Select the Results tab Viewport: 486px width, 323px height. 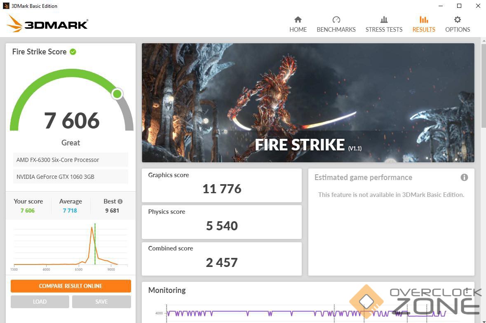[x=424, y=24]
